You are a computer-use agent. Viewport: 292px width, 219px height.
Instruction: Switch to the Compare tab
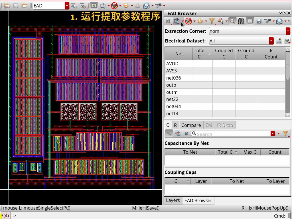point(191,125)
